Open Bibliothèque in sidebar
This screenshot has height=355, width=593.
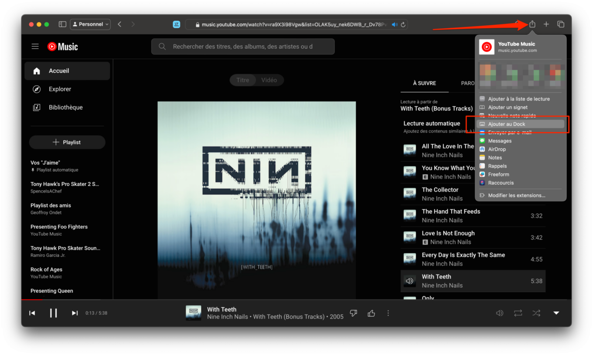point(67,107)
